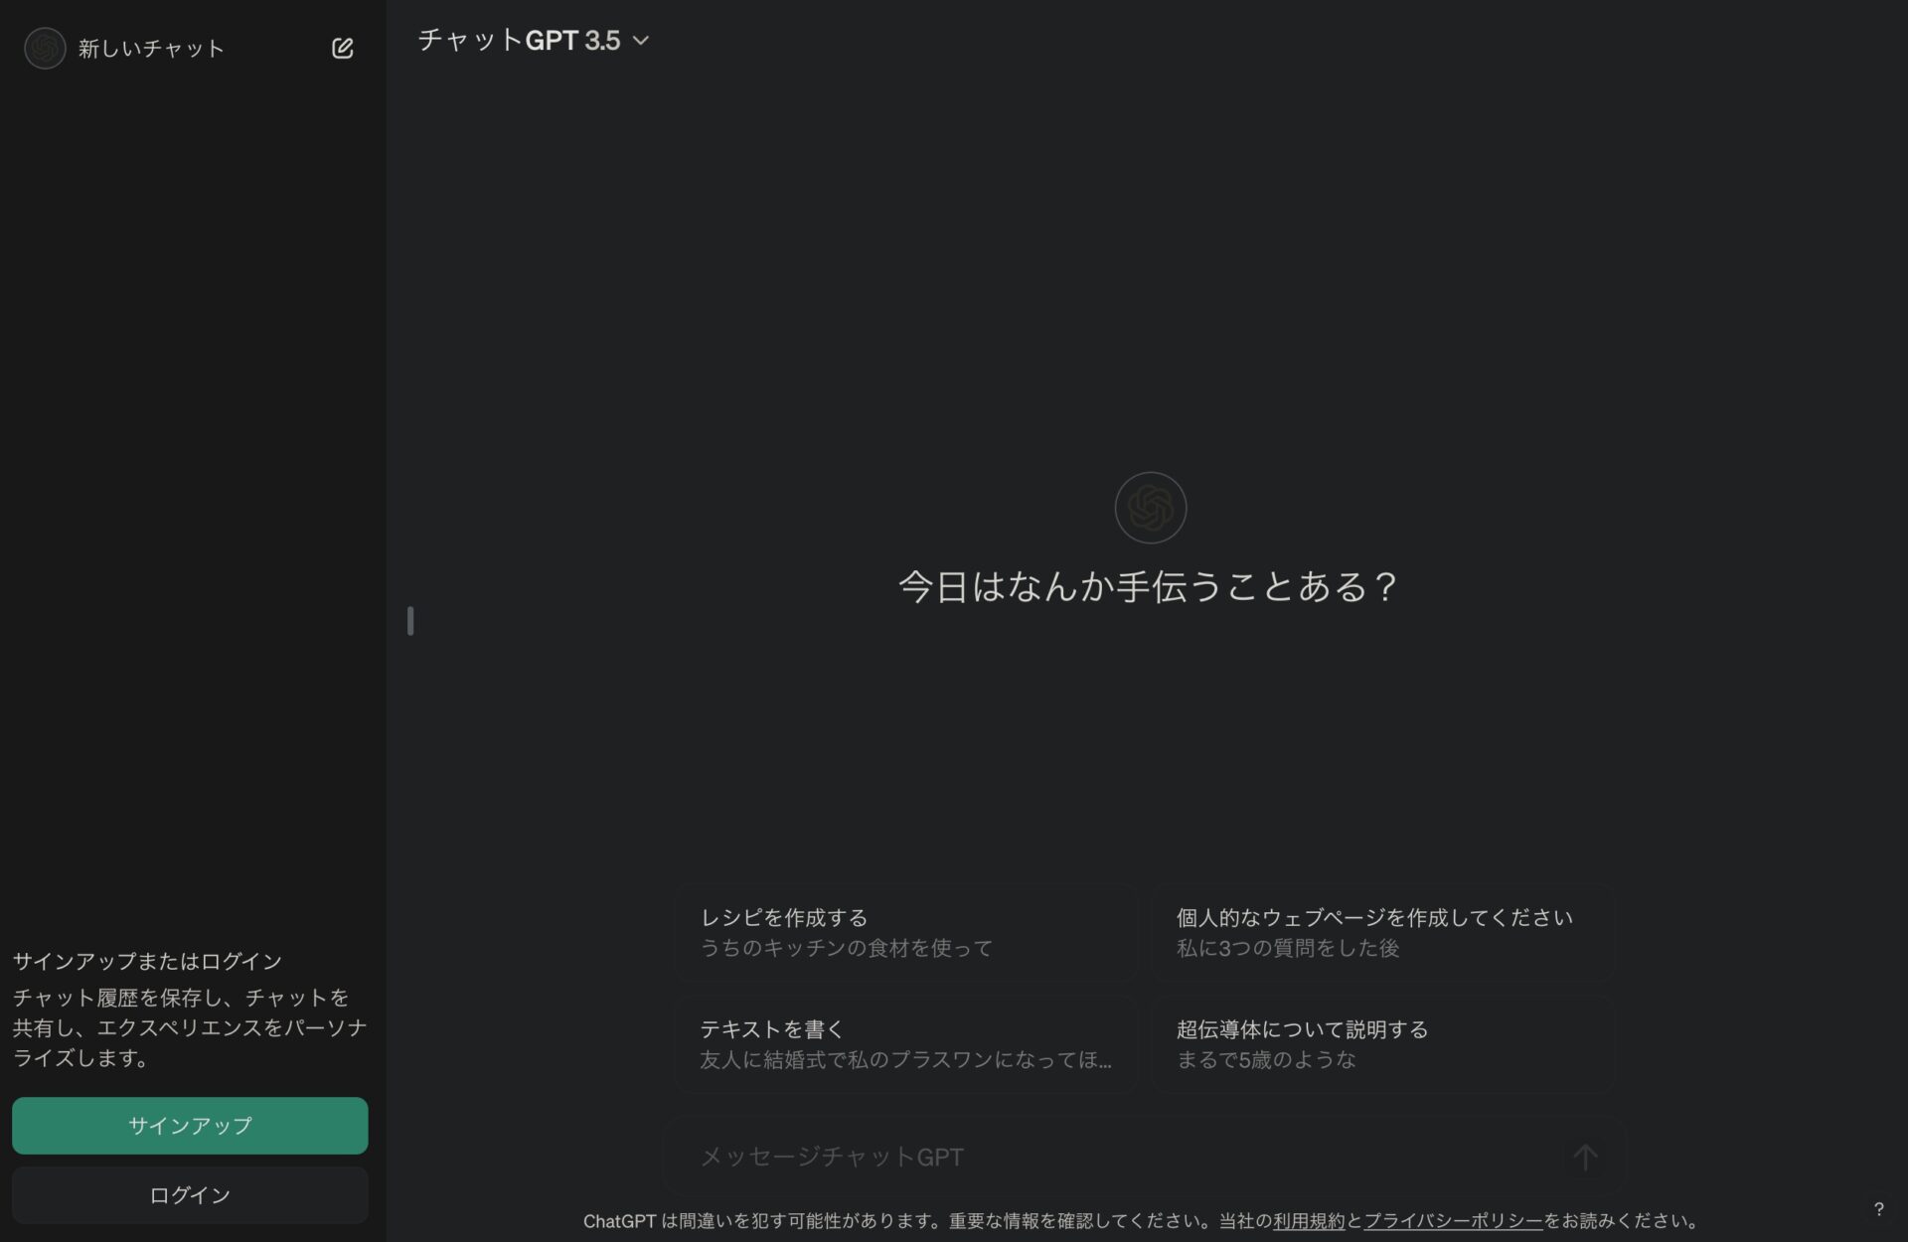Image resolution: width=1908 pixels, height=1242 pixels.
Task: Select the テキストを書く suggestion card
Action: (x=906, y=1044)
